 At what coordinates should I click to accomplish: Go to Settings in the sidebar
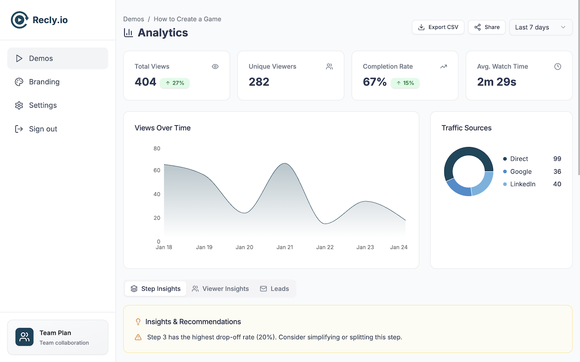[43, 105]
